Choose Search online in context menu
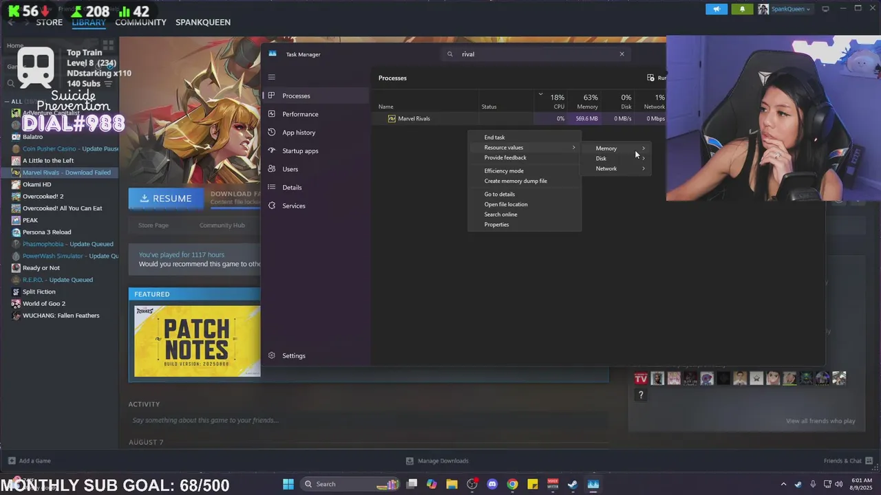 click(x=500, y=214)
